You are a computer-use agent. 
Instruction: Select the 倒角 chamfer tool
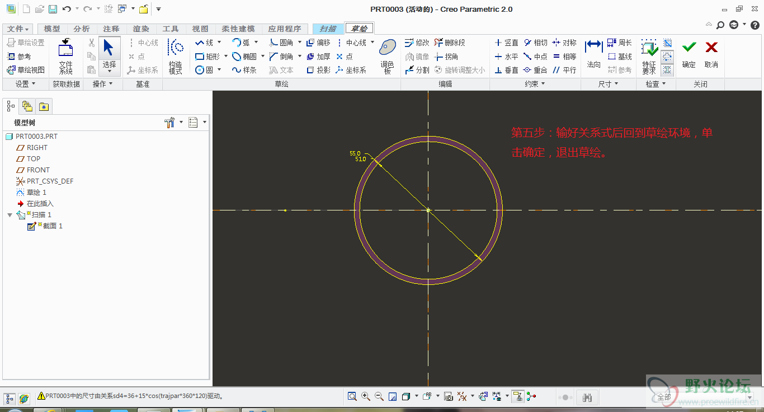281,57
